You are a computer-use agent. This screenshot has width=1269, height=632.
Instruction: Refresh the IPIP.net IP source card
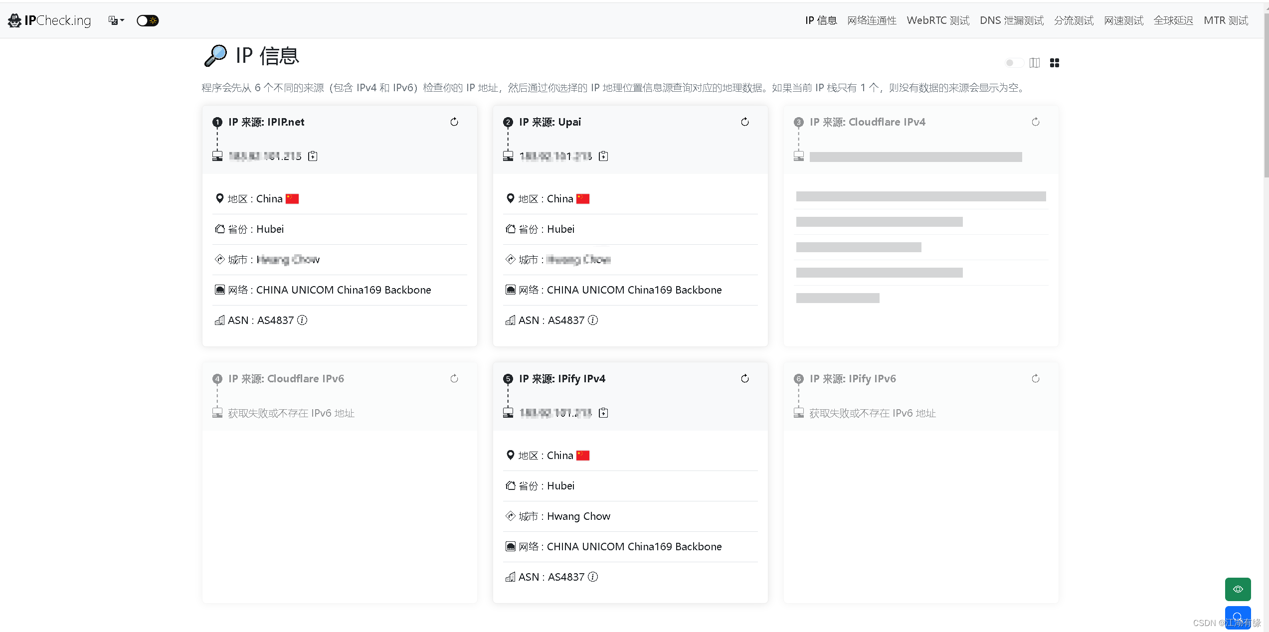pyautogui.click(x=454, y=122)
